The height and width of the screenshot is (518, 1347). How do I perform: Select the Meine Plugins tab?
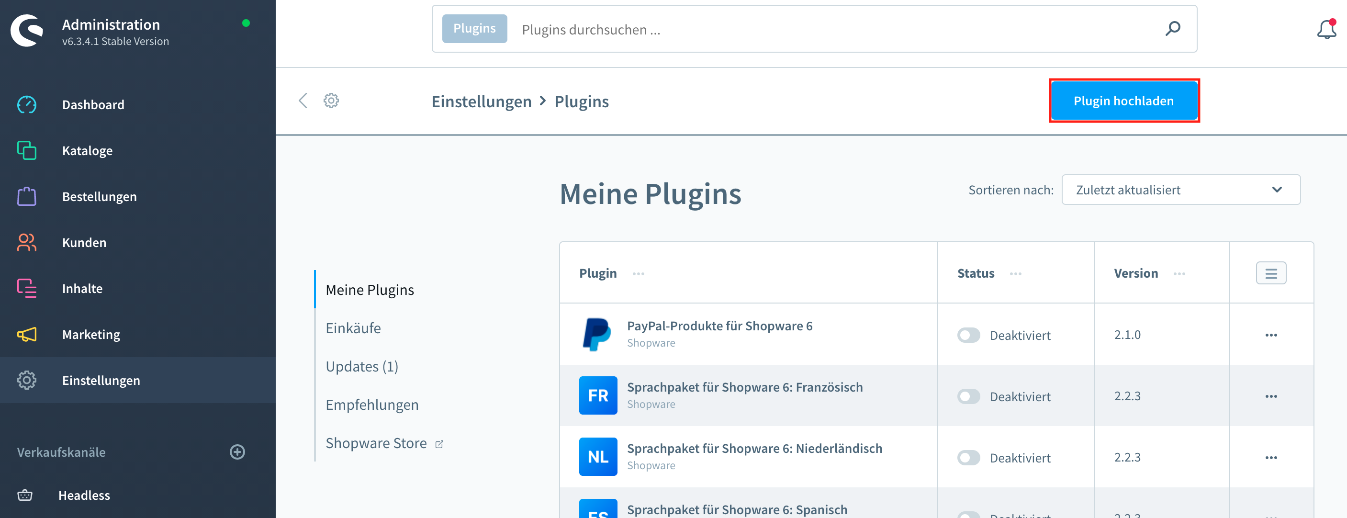(x=370, y=289)
